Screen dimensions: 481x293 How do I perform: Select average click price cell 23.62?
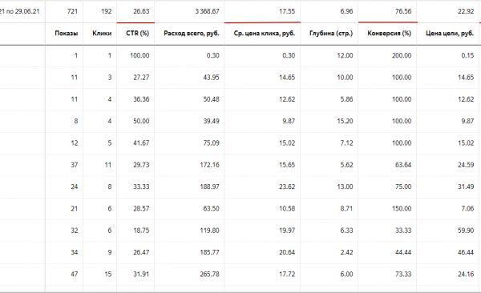click(287, 187)
